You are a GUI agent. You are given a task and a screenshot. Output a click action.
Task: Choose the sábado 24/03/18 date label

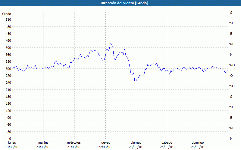[167, 145]
